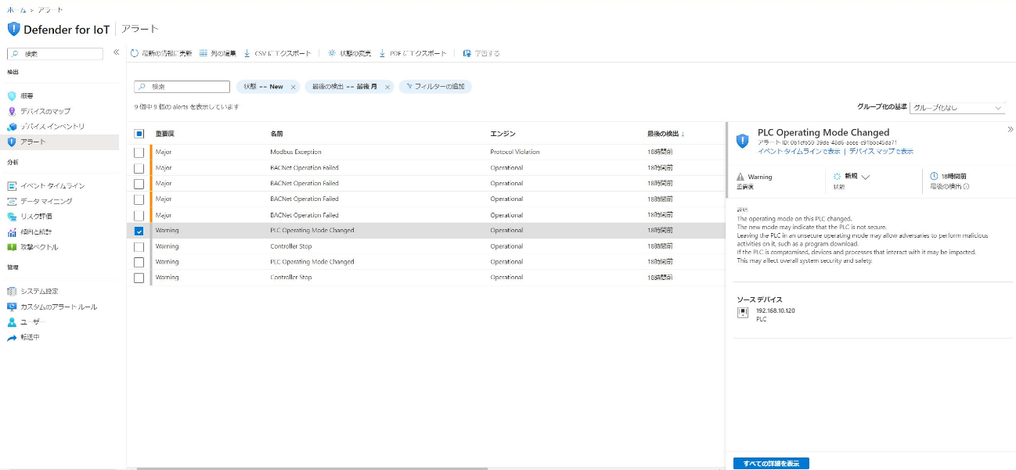The image size is (1016, 470).
Task: Click フィルターの追加 add filter button
Action: 435,87
